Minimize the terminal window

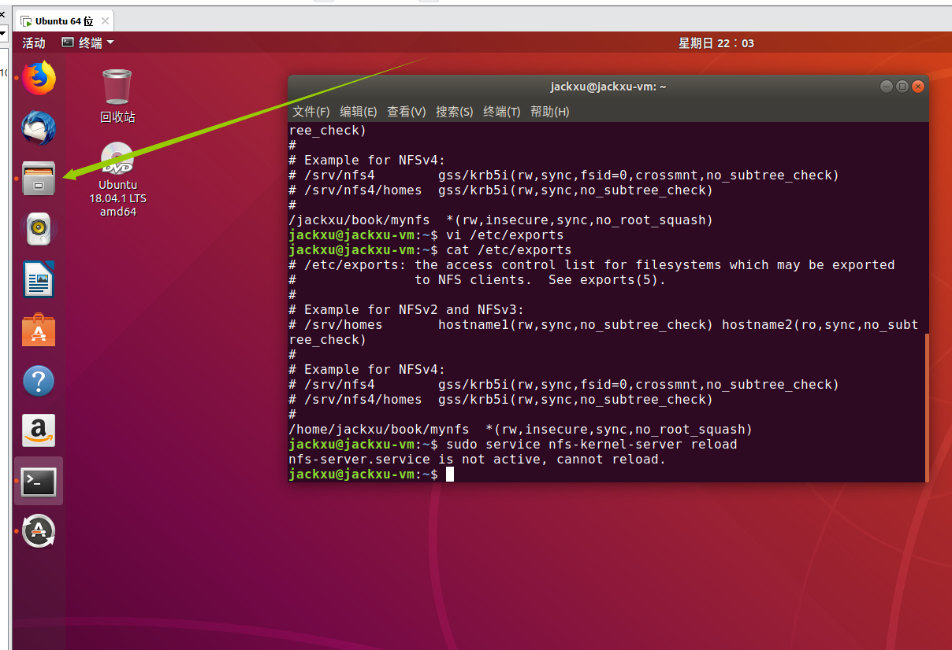click(x=887, y=87)
